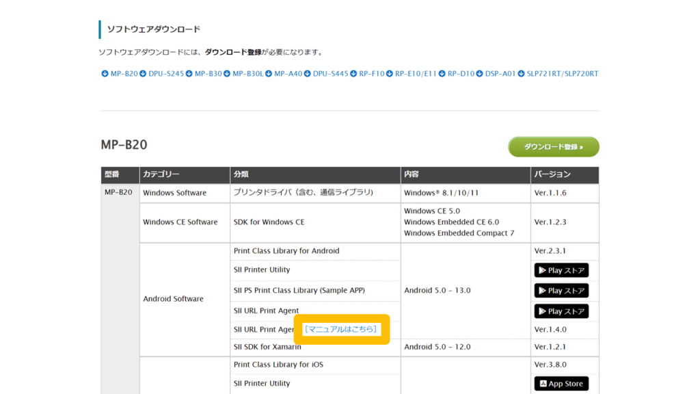Viewport: 700px width, 394px height.
Task: Jump to the SLP721RT/SLP720RT anchor link
Action: click(x=562, y=74)
